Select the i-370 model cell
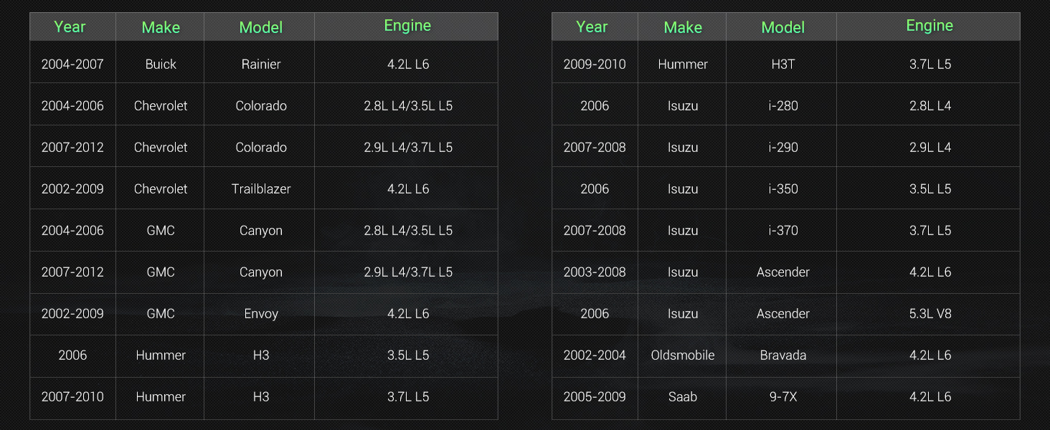The height and width of the screenshot is (430, 1050). tap(782, 230)
